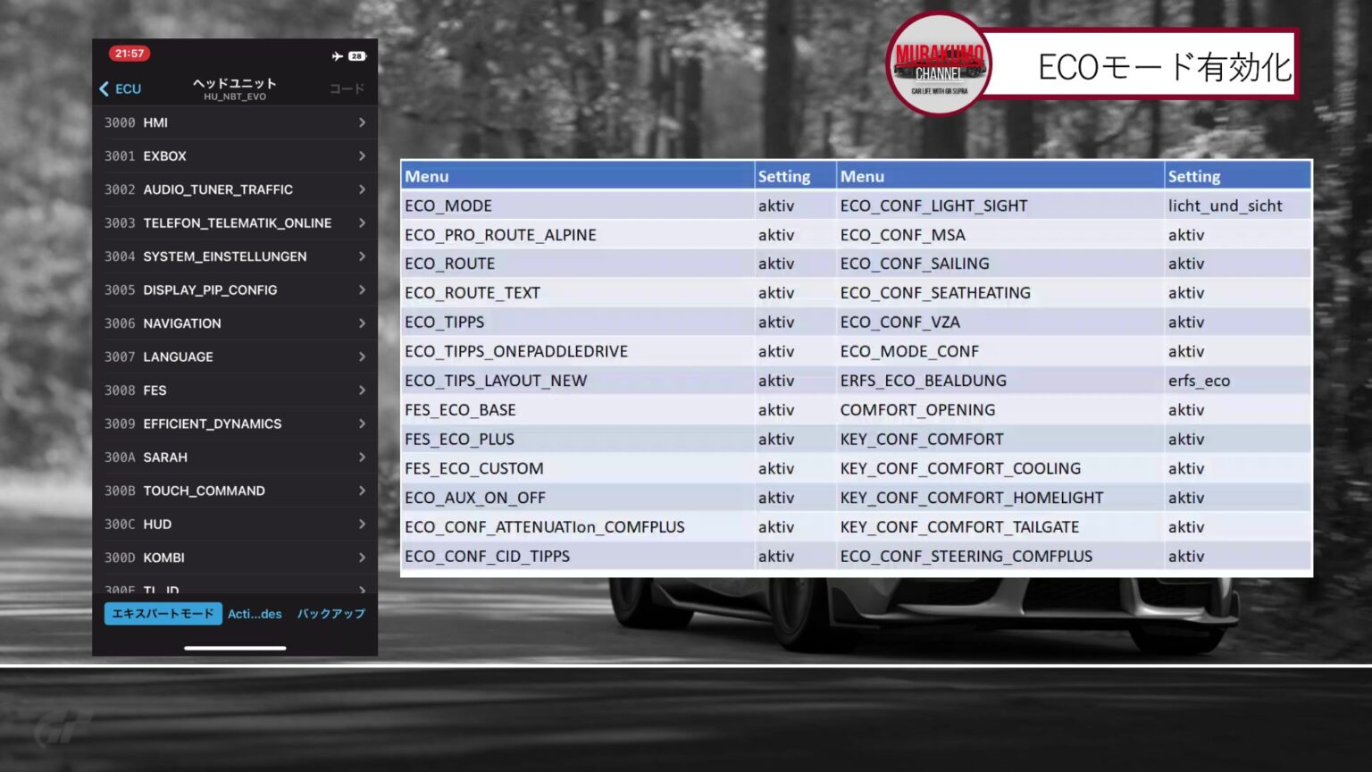Expand the 3004 SYSTEM_EINSTELLUNGEN entry
Screen dimensions: 1372x772
coord(235,256)
